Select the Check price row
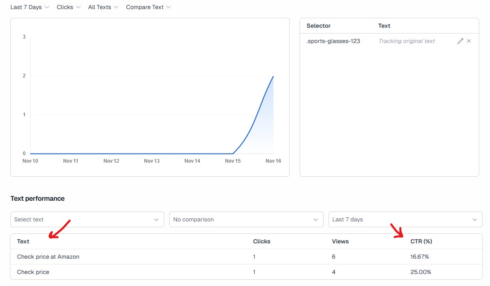This screenshot has width=490, height=286. (33, 272)
